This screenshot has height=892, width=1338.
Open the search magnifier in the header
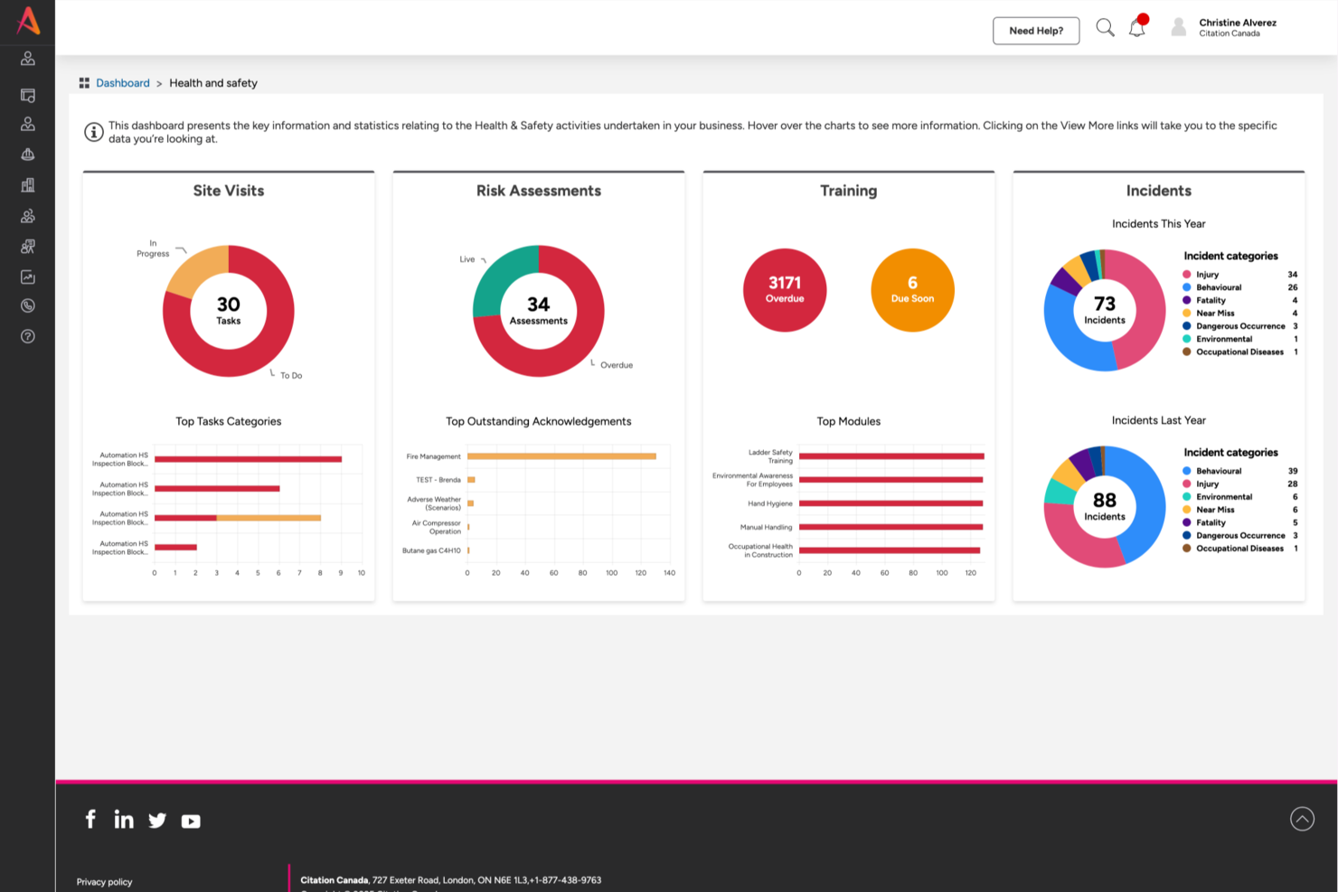[x=1105, y=27]
